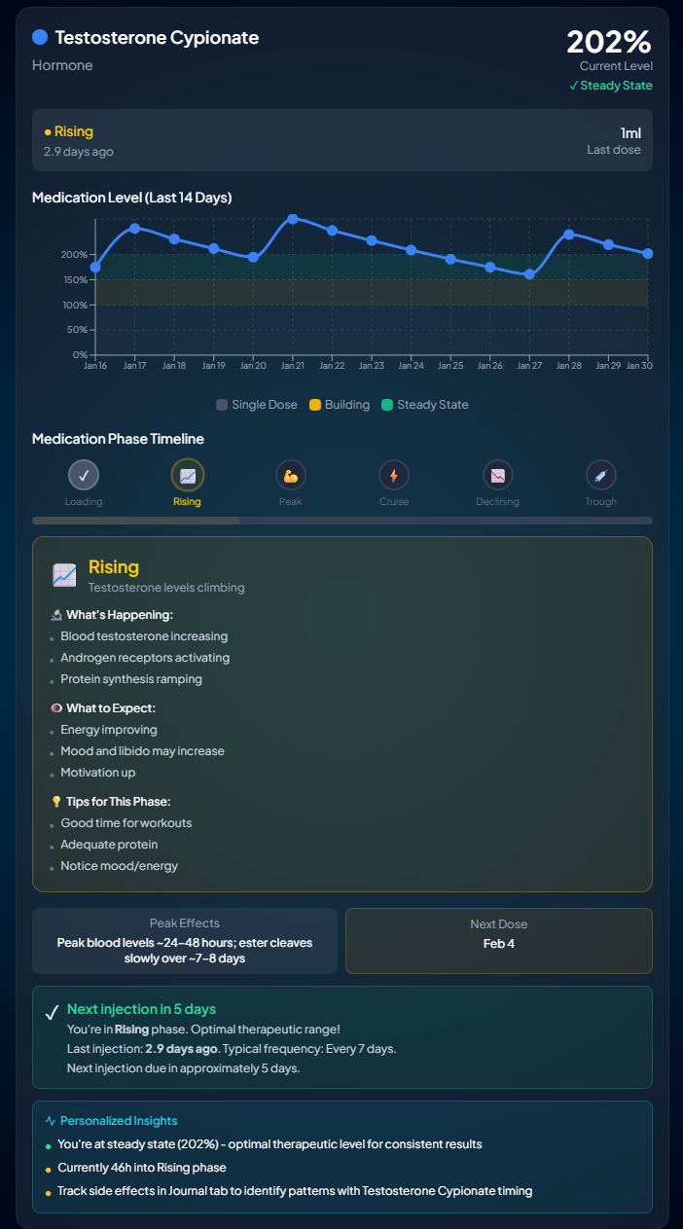Click the Adequate protein tip
Image resolution: width=683 pixels, height=1229 pixels.
click(109, 845)
